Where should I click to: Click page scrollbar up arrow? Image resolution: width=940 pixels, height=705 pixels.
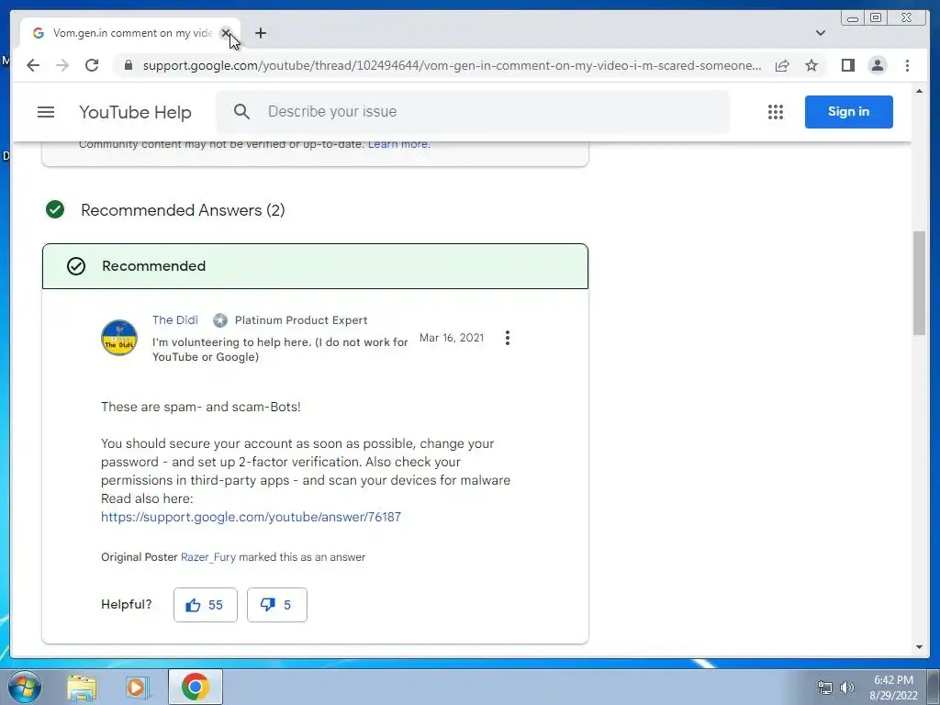(919, 91)
